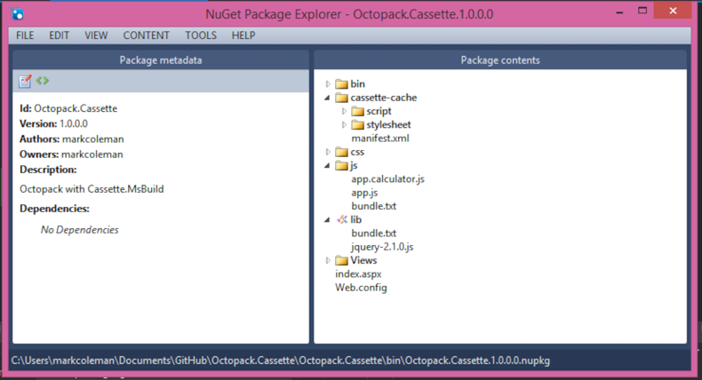Expand the bin folder arrow
The image size is (702, 380).
[329, 84]
